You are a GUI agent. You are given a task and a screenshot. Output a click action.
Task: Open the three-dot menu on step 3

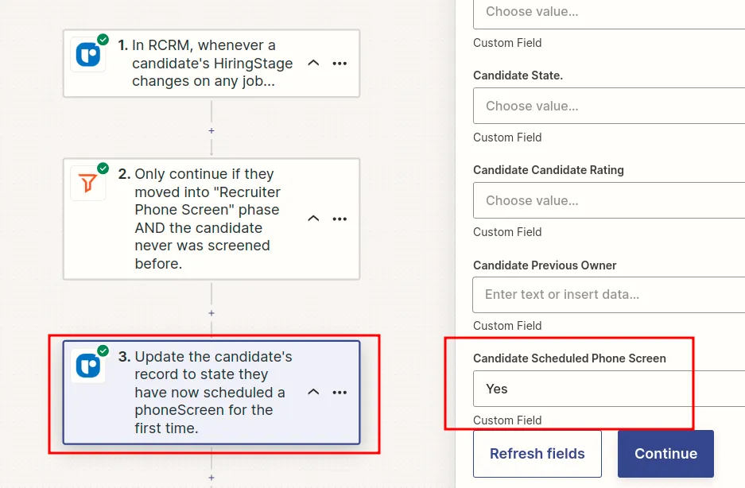point(340,393)
